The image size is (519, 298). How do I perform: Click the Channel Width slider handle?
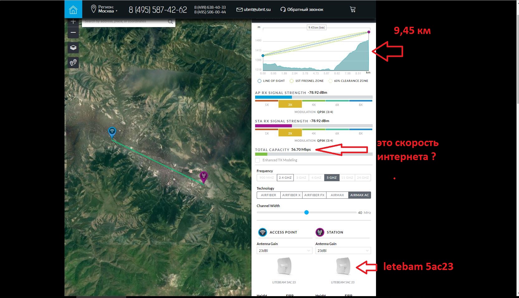tap(307, 212)
